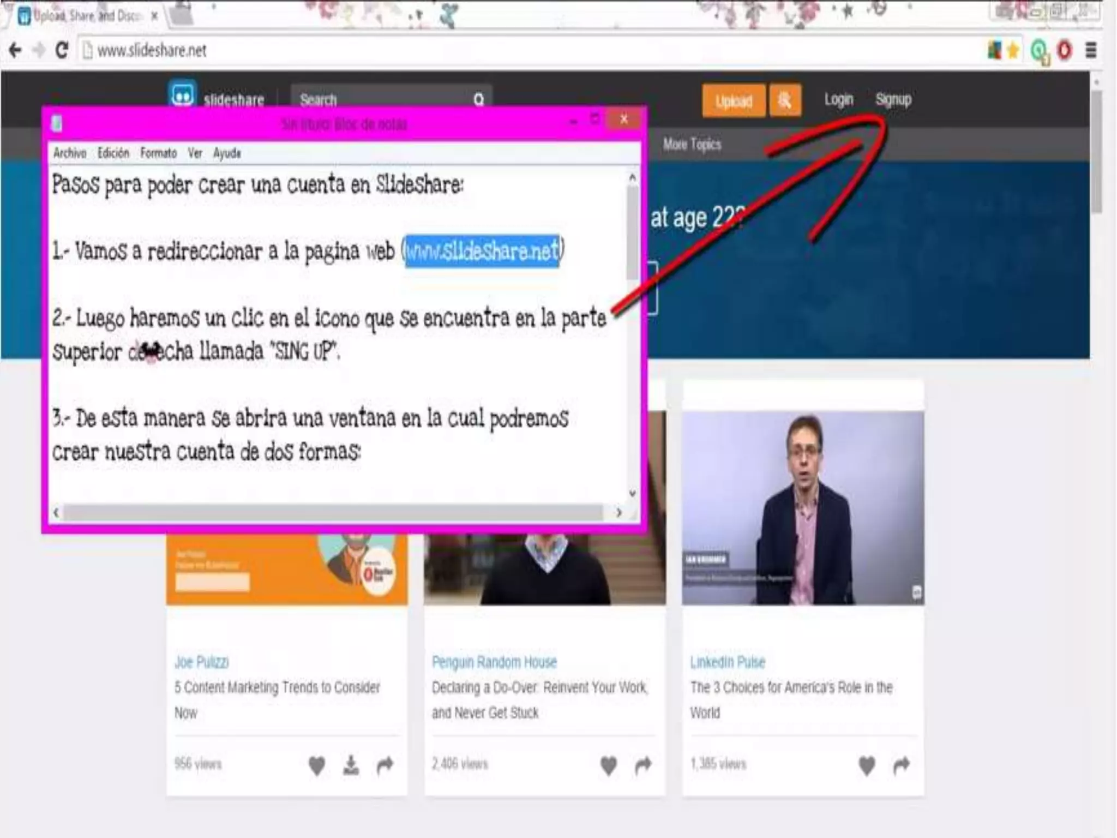Click the bookmark star icon

pyautogui.click(x=1013, y=51)
